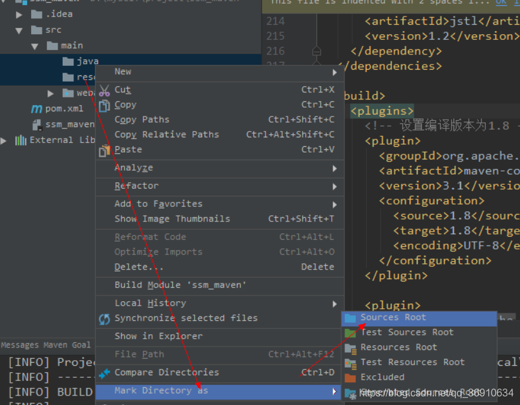Image resolution: width=520 pixels, height=405 pixels.
Task: Open the Refactor submenu arrow
Action: coord(334,187)
